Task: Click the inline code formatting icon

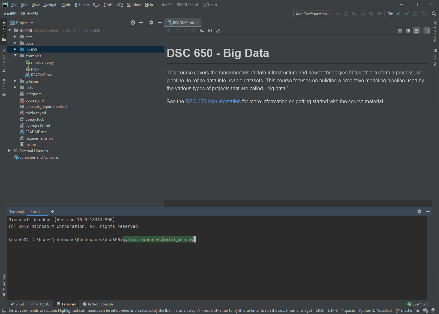Action: [x=194, y=31]
